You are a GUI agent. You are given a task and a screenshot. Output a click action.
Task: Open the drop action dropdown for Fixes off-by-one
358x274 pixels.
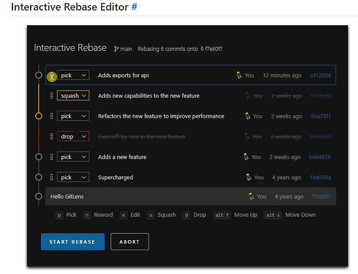(73, 137)
